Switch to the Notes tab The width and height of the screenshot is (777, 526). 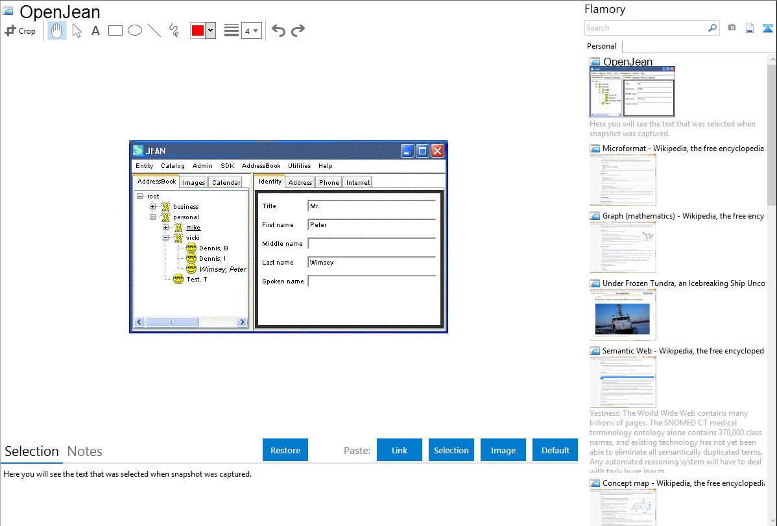(85, 451)
